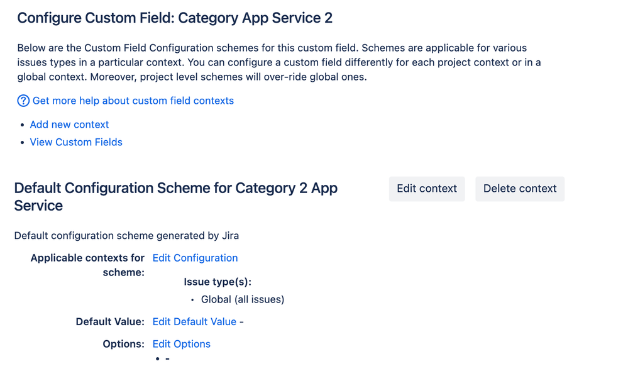Open Edit Options for the field
This screenshot has height=371, width=628.
(x=182, y=344)
